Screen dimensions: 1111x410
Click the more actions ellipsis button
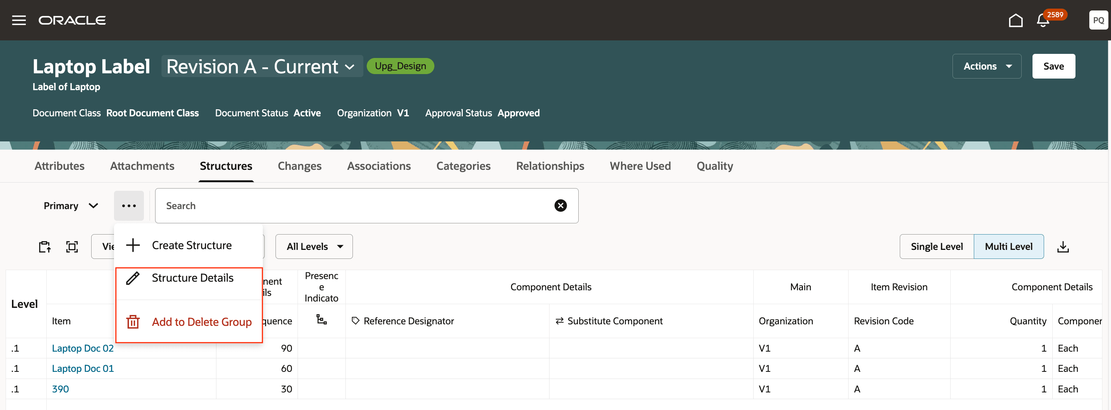129,205
